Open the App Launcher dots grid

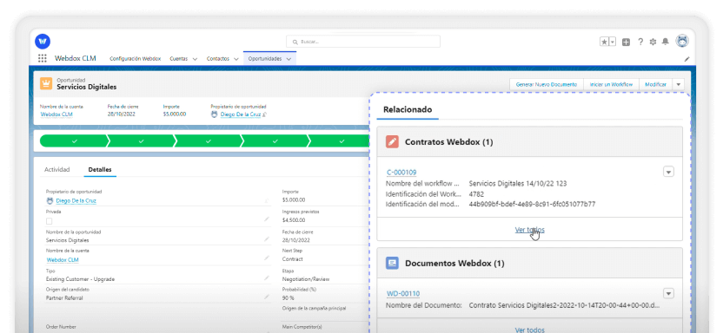click(43, 58)
